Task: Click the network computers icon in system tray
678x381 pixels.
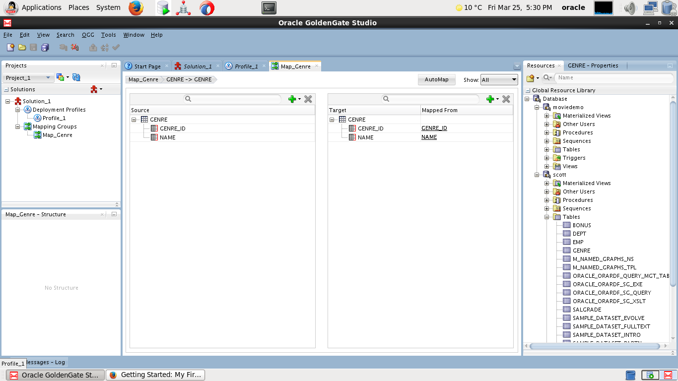Action: (650, 7)
